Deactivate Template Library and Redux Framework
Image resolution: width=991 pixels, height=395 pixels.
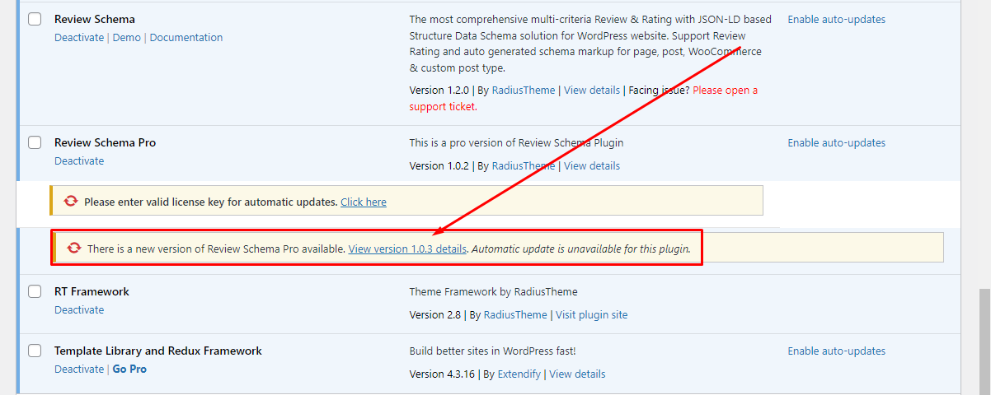click(x=79, y=369)
